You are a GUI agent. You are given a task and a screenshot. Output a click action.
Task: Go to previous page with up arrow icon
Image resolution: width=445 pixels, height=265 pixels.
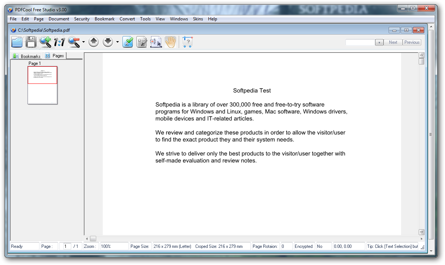pos(94,42)
